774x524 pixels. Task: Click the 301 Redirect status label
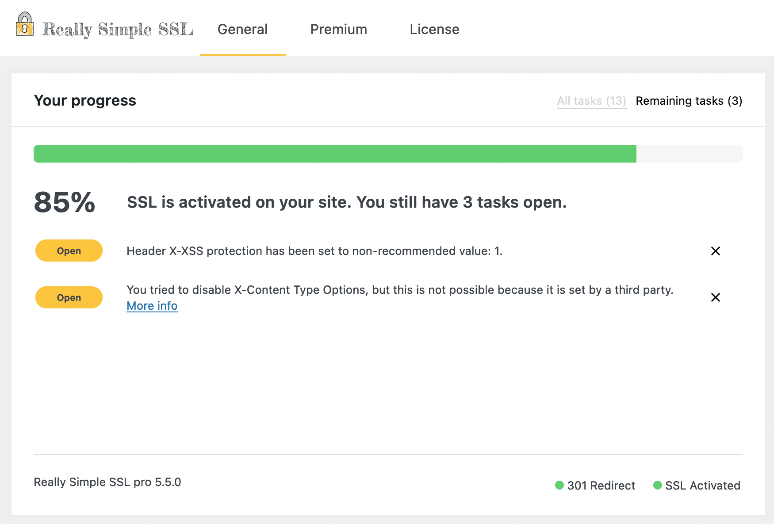click(602, 485)
